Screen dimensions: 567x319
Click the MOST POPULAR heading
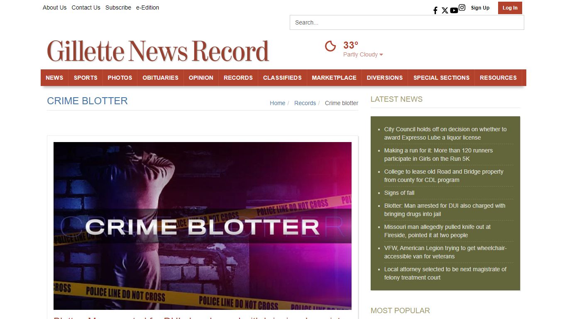pyautogui.click(x=400, y=311)
